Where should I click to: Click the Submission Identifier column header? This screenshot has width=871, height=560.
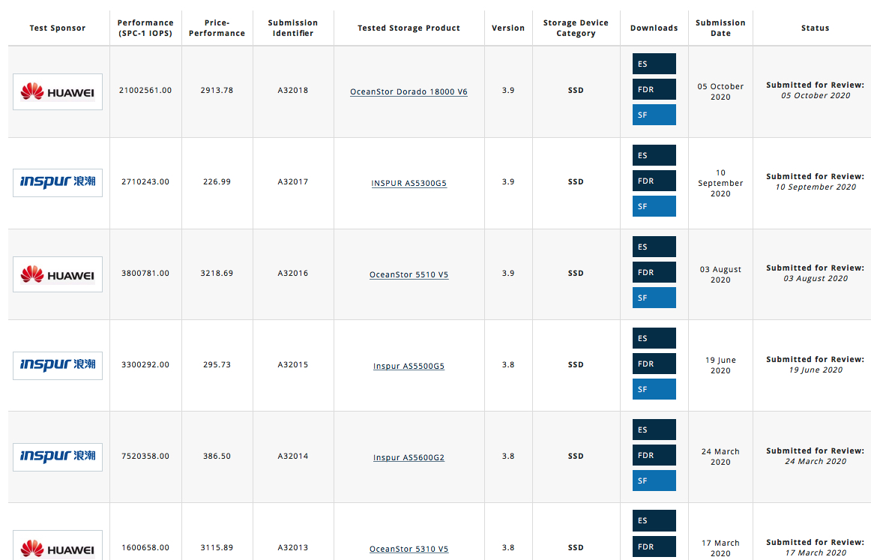pyautogui.click(x=293, y=28)
